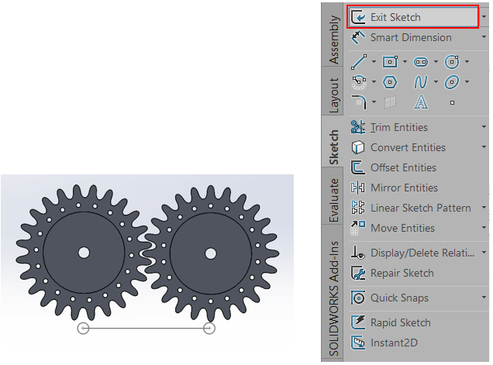This screenshot has width=493, height=365.
Task: Open the Exit Sketch dropdown arrow
Action: point(484,17)
